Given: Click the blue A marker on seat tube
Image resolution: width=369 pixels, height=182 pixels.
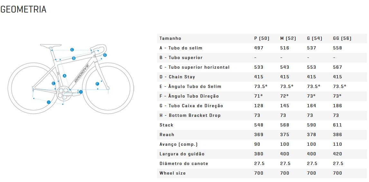Looking at the screenshot, I should (x=65, y=76).
